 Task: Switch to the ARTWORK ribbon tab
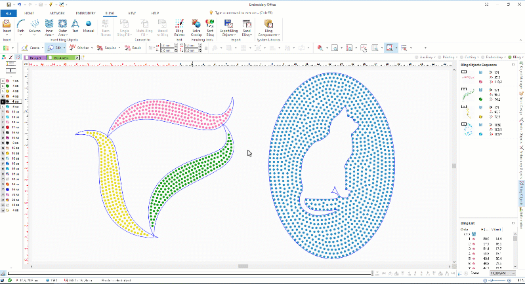[56, 12]
